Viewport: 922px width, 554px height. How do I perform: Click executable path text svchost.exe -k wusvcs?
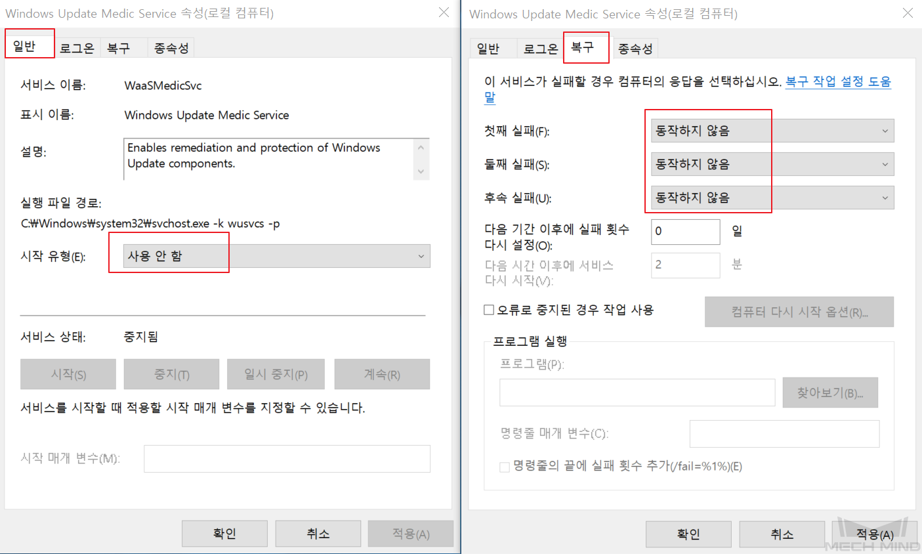(x=150, y=224)
